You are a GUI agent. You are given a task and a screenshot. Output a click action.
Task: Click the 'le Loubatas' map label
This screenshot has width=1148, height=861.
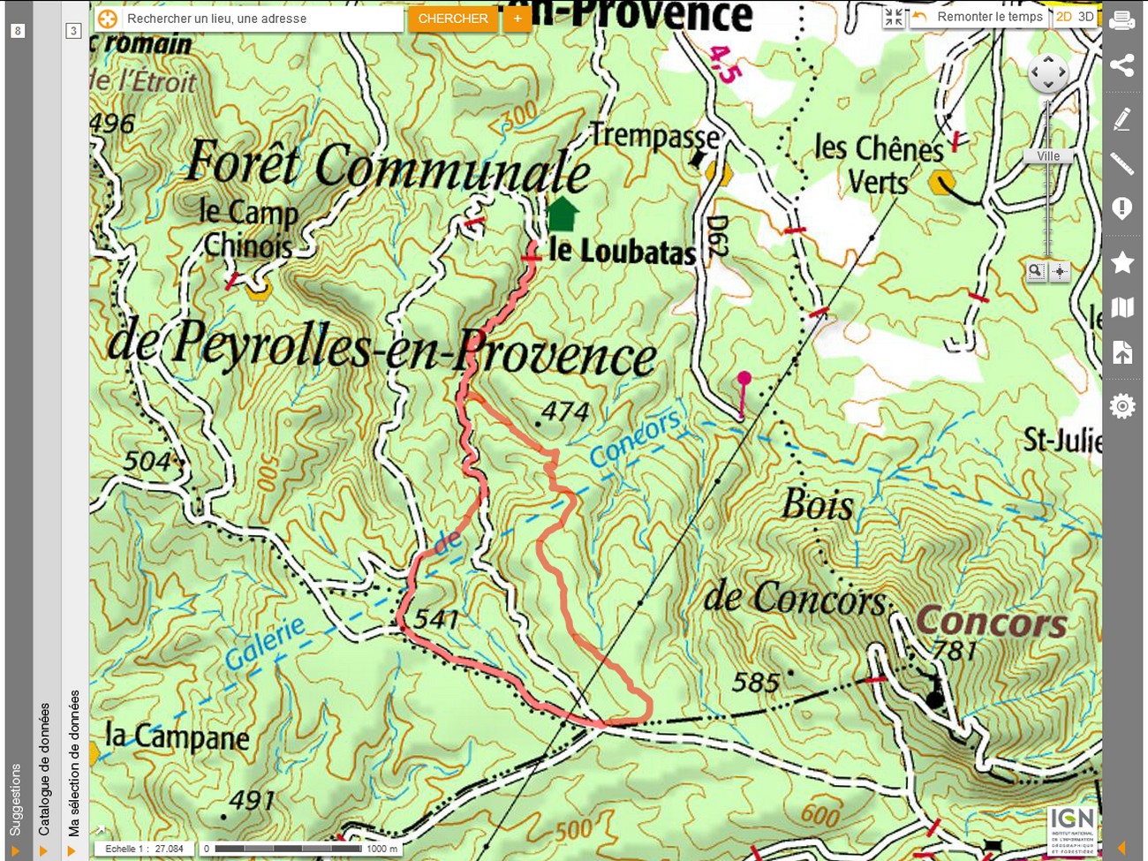pyautogui.click(x=622, y=252)
